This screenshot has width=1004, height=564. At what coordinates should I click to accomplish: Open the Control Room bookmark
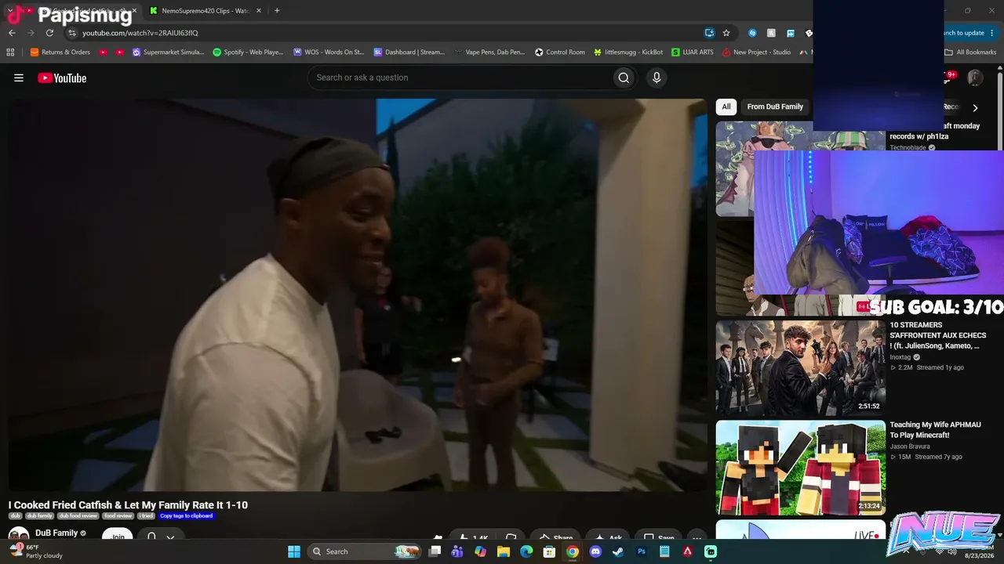pyautogui.click(x=560, y=52)
